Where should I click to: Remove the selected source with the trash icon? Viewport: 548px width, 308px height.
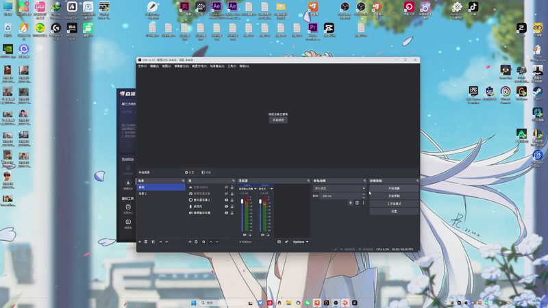[x=197, y=242]
